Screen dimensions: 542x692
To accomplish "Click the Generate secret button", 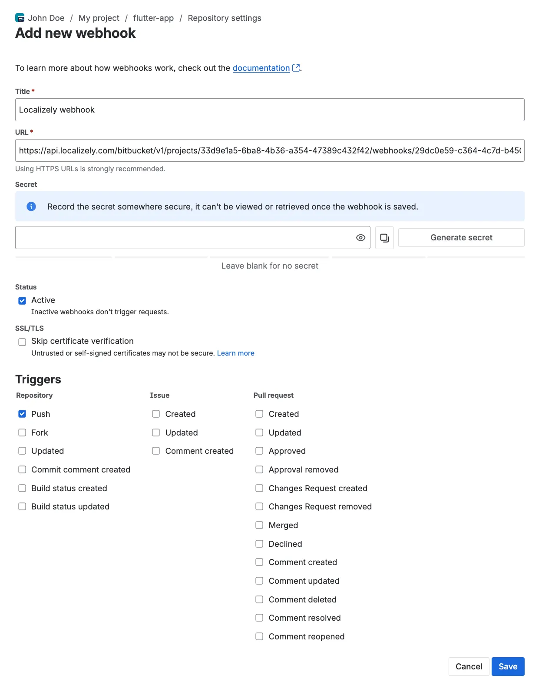I will [x=461, y=237].
